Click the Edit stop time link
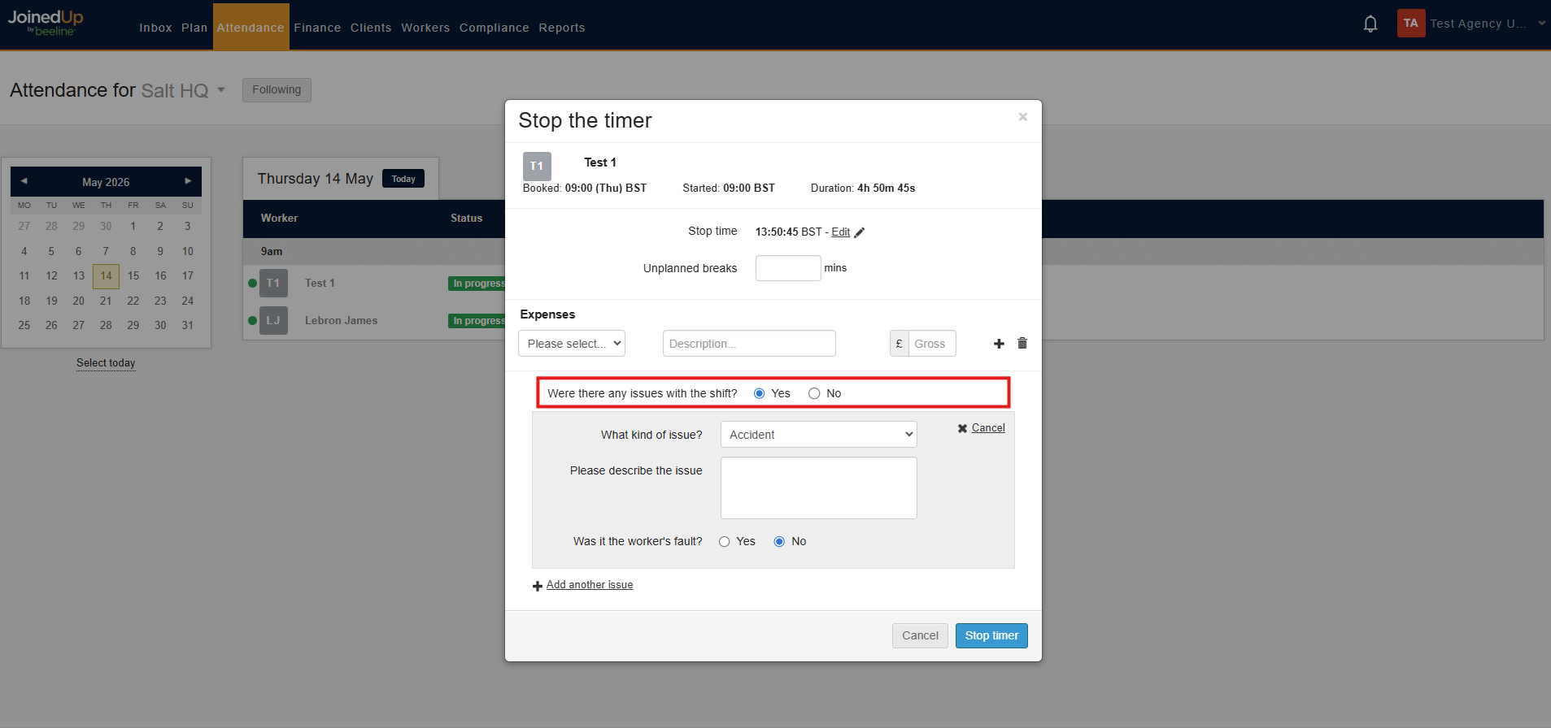 click(x=840, y=232)
